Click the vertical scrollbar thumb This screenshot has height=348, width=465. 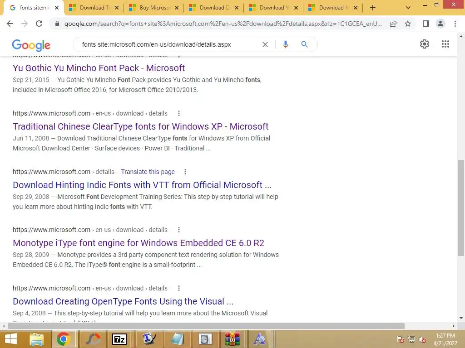pos(461,208)
